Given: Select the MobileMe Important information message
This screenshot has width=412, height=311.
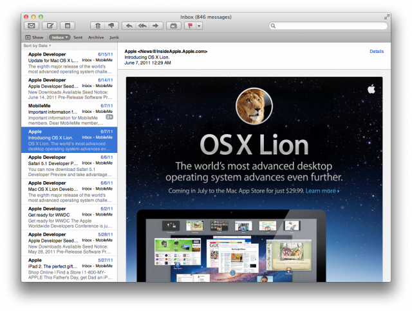Looking at the screenshot, I should tap(70, 115).
